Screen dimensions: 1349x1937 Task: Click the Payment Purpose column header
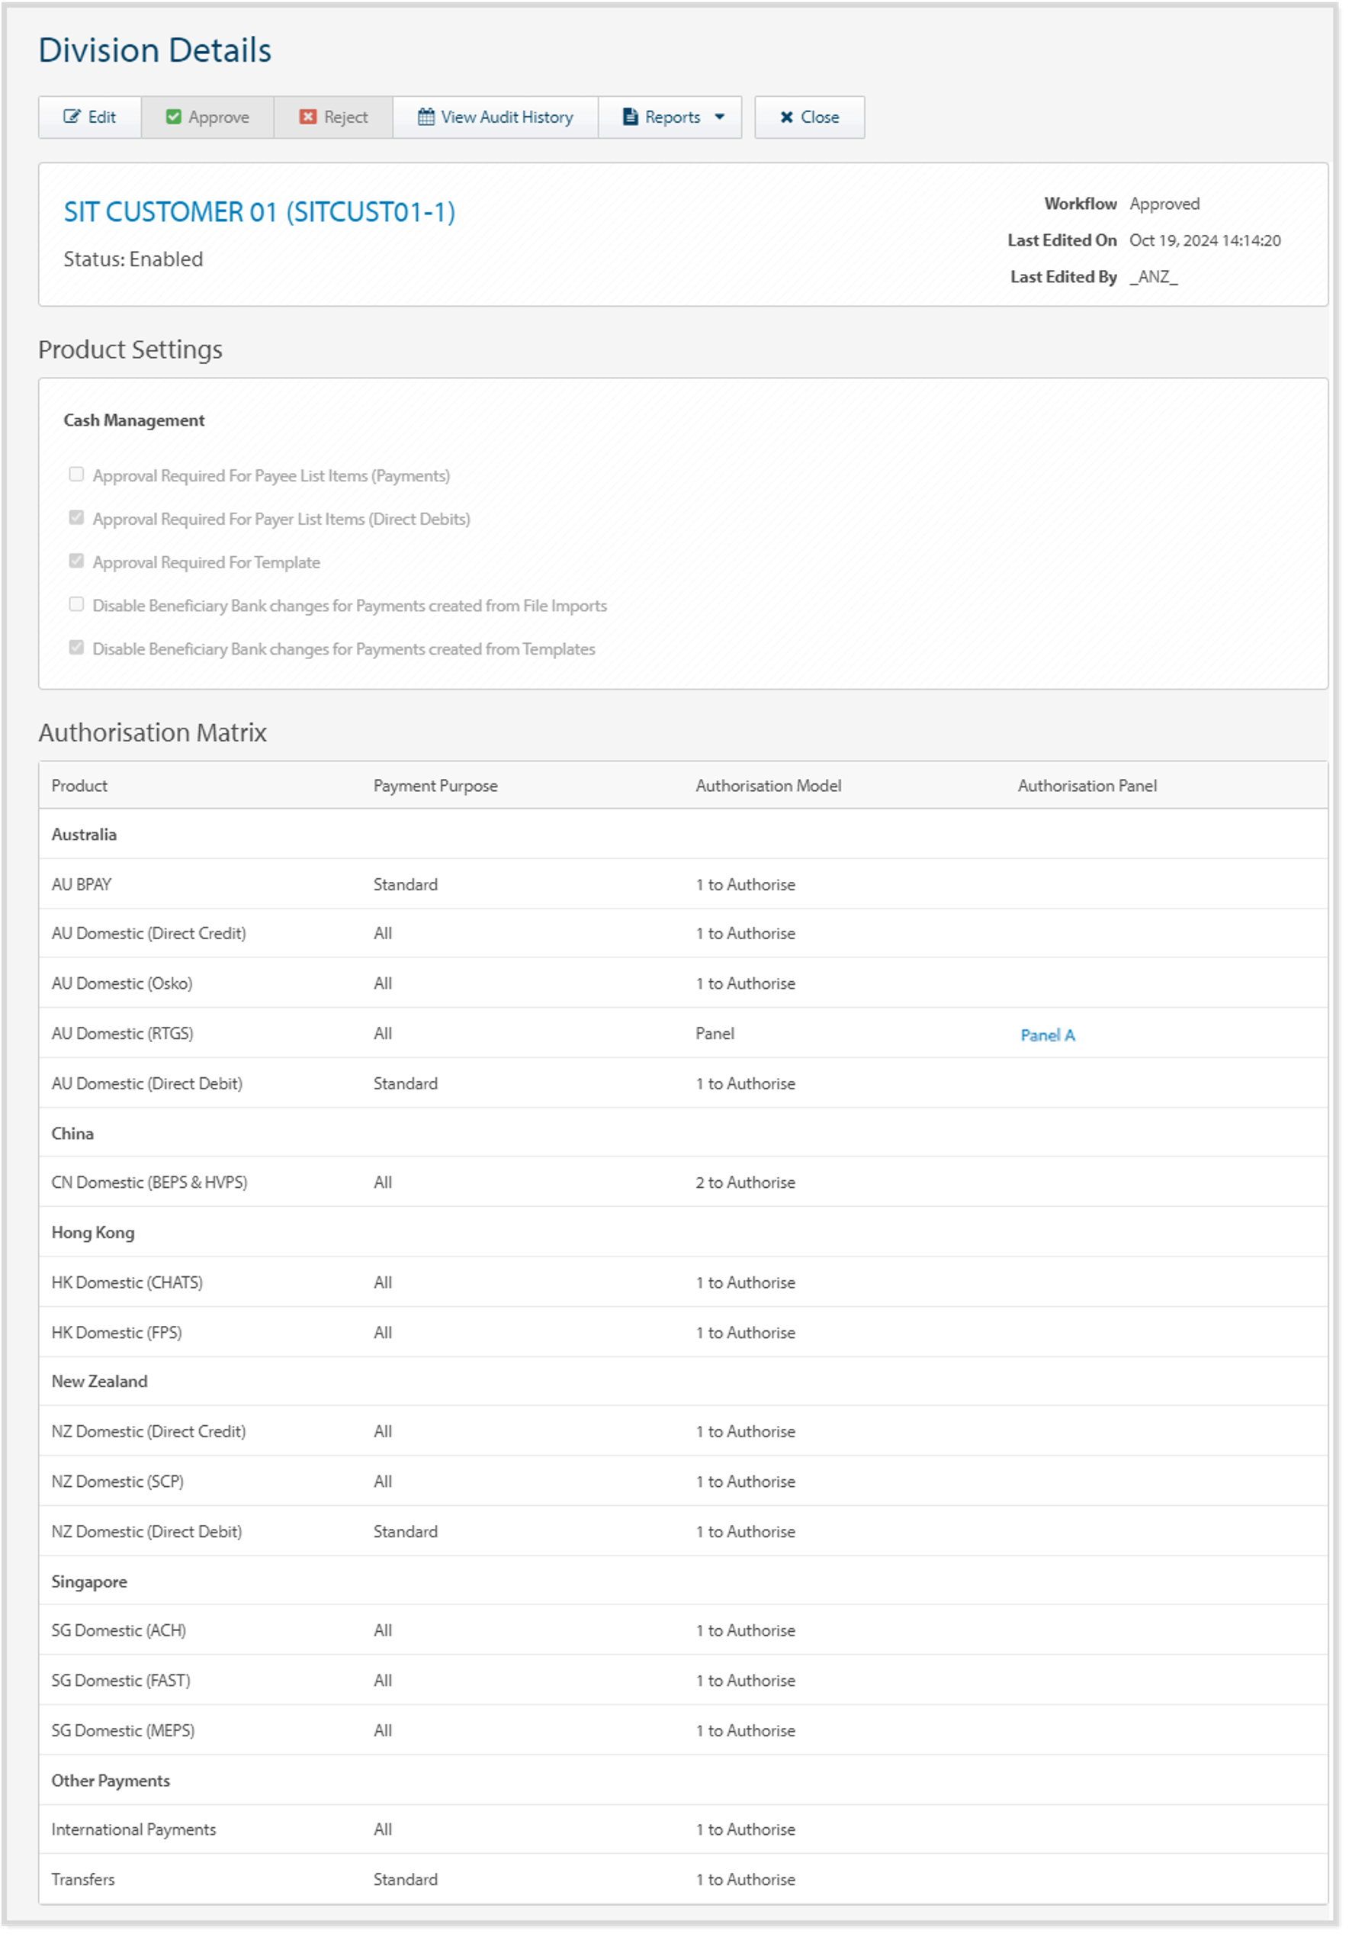click(435, 786)
